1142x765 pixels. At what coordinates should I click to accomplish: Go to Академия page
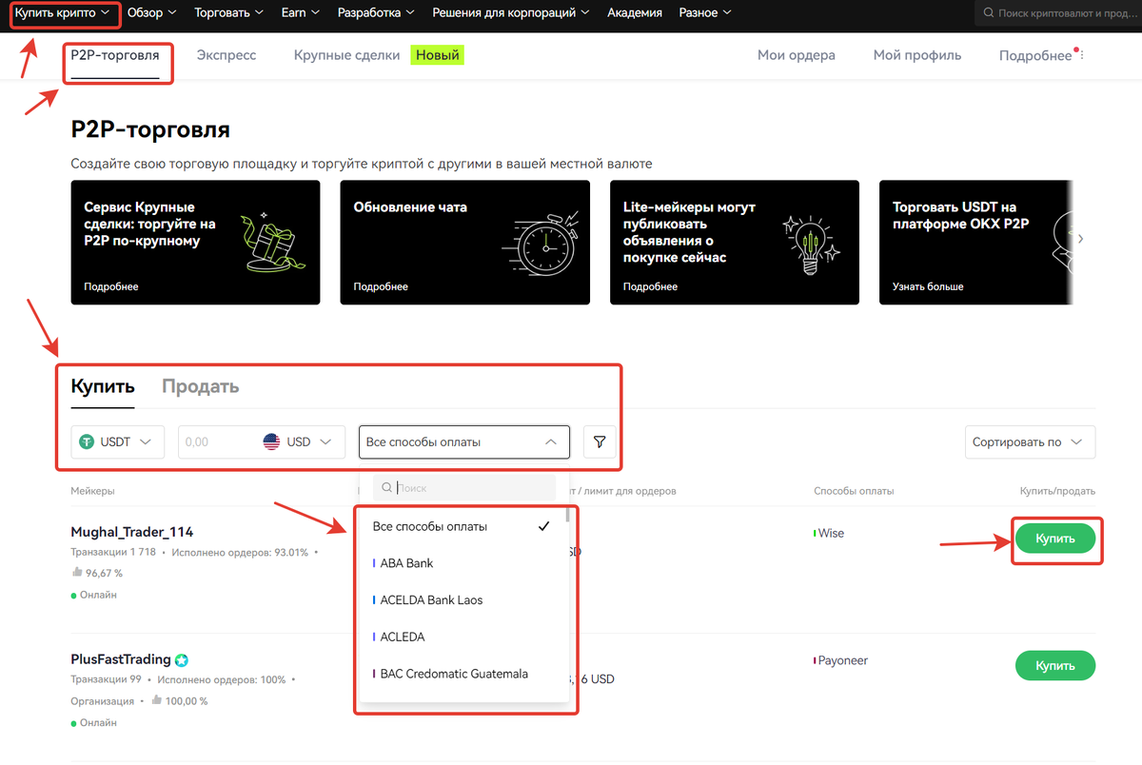[634, 13]
